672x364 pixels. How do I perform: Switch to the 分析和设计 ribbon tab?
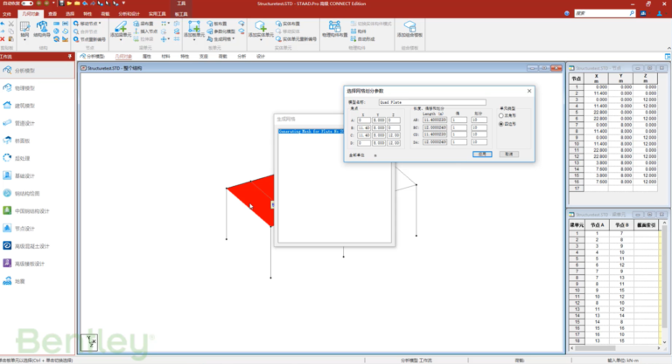click(129, 14)
